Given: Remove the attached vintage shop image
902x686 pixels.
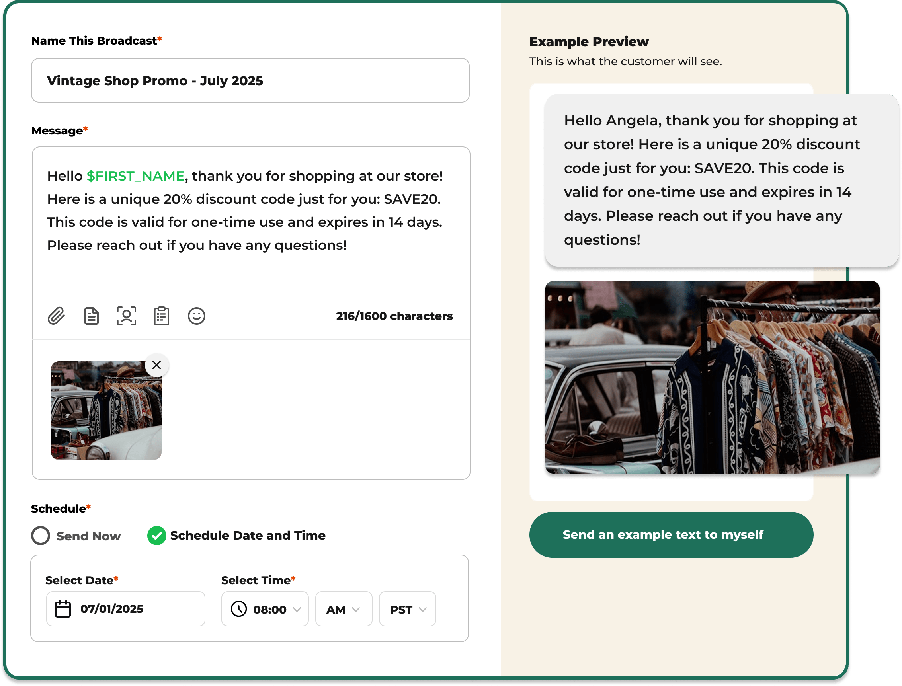Looking at the screenshot, I should pyautogui.click(x=156, y=365).
